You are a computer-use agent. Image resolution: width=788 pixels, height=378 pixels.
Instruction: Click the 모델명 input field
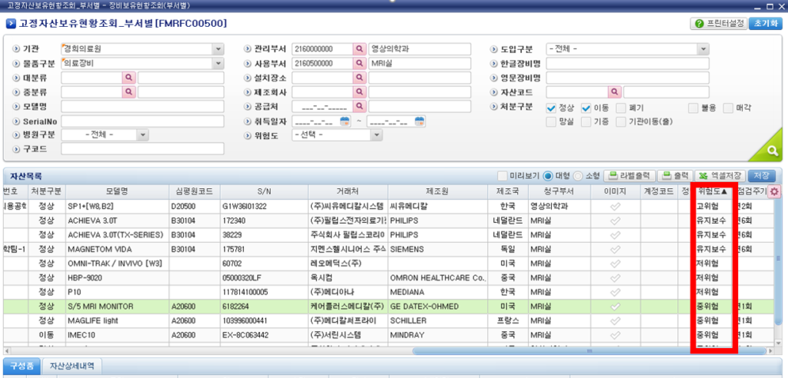tap(142, 107)
